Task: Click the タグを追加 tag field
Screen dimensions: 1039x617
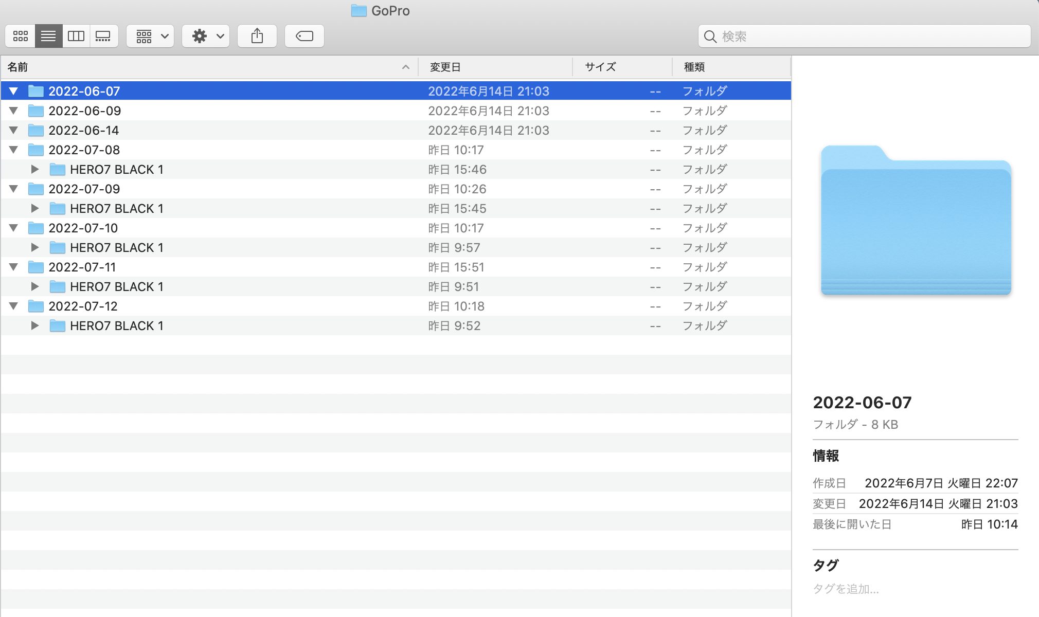Action: tap(846, 589)
